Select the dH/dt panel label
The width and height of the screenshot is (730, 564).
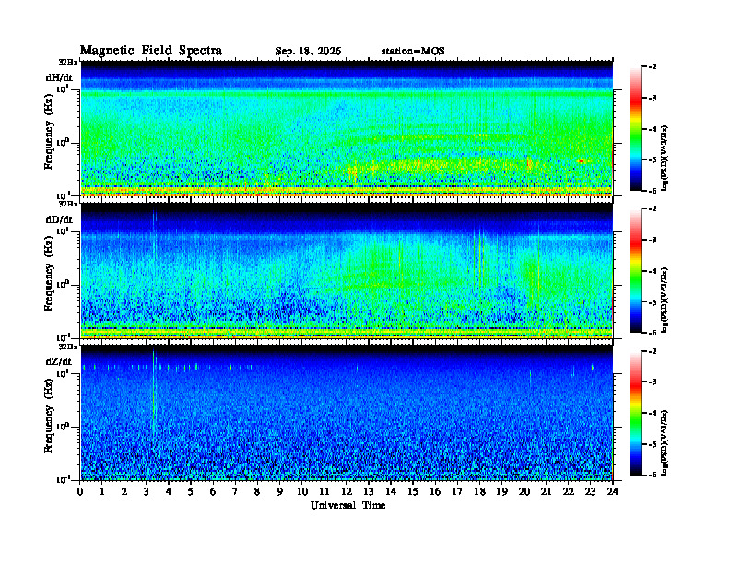coord(59,77)
